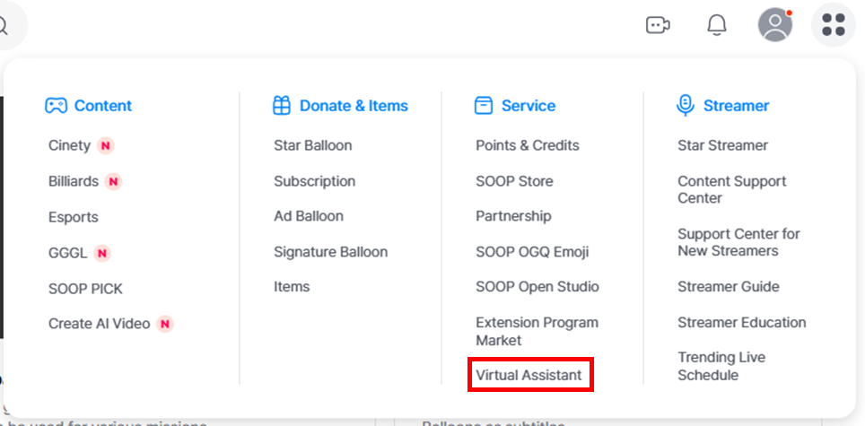Viewport: 865px width, 426px height.
Task: Choose Subscription under Donate & Items
Action: click(314, 181)
